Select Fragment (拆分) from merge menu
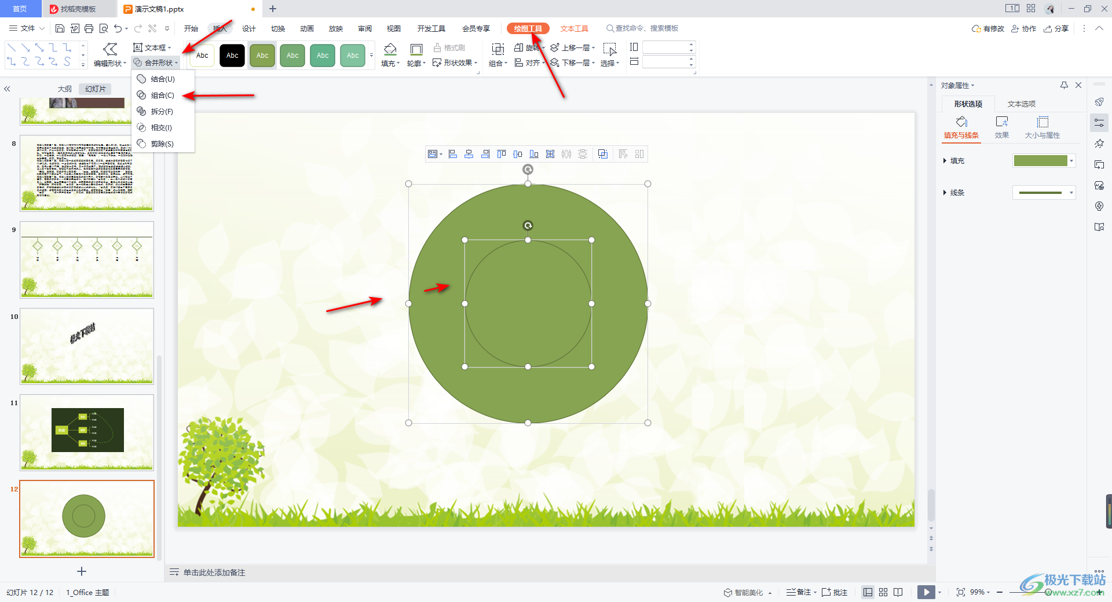Image resolution: width=1112 pixels, height=602 pixels. [x=163, y=111]
